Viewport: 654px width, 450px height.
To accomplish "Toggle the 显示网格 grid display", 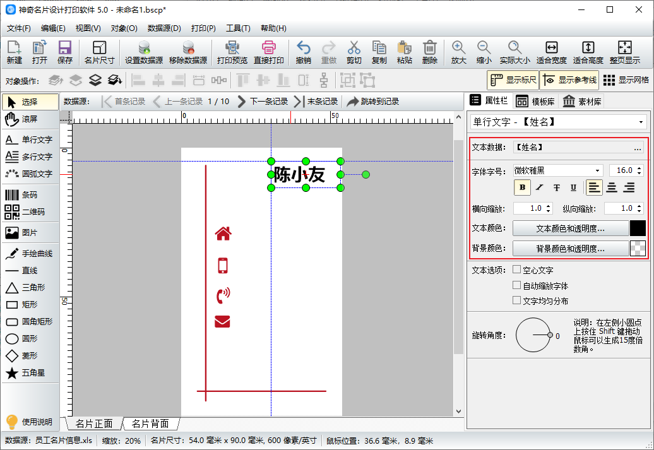I will pyautogui.click(x=626, y=80).
